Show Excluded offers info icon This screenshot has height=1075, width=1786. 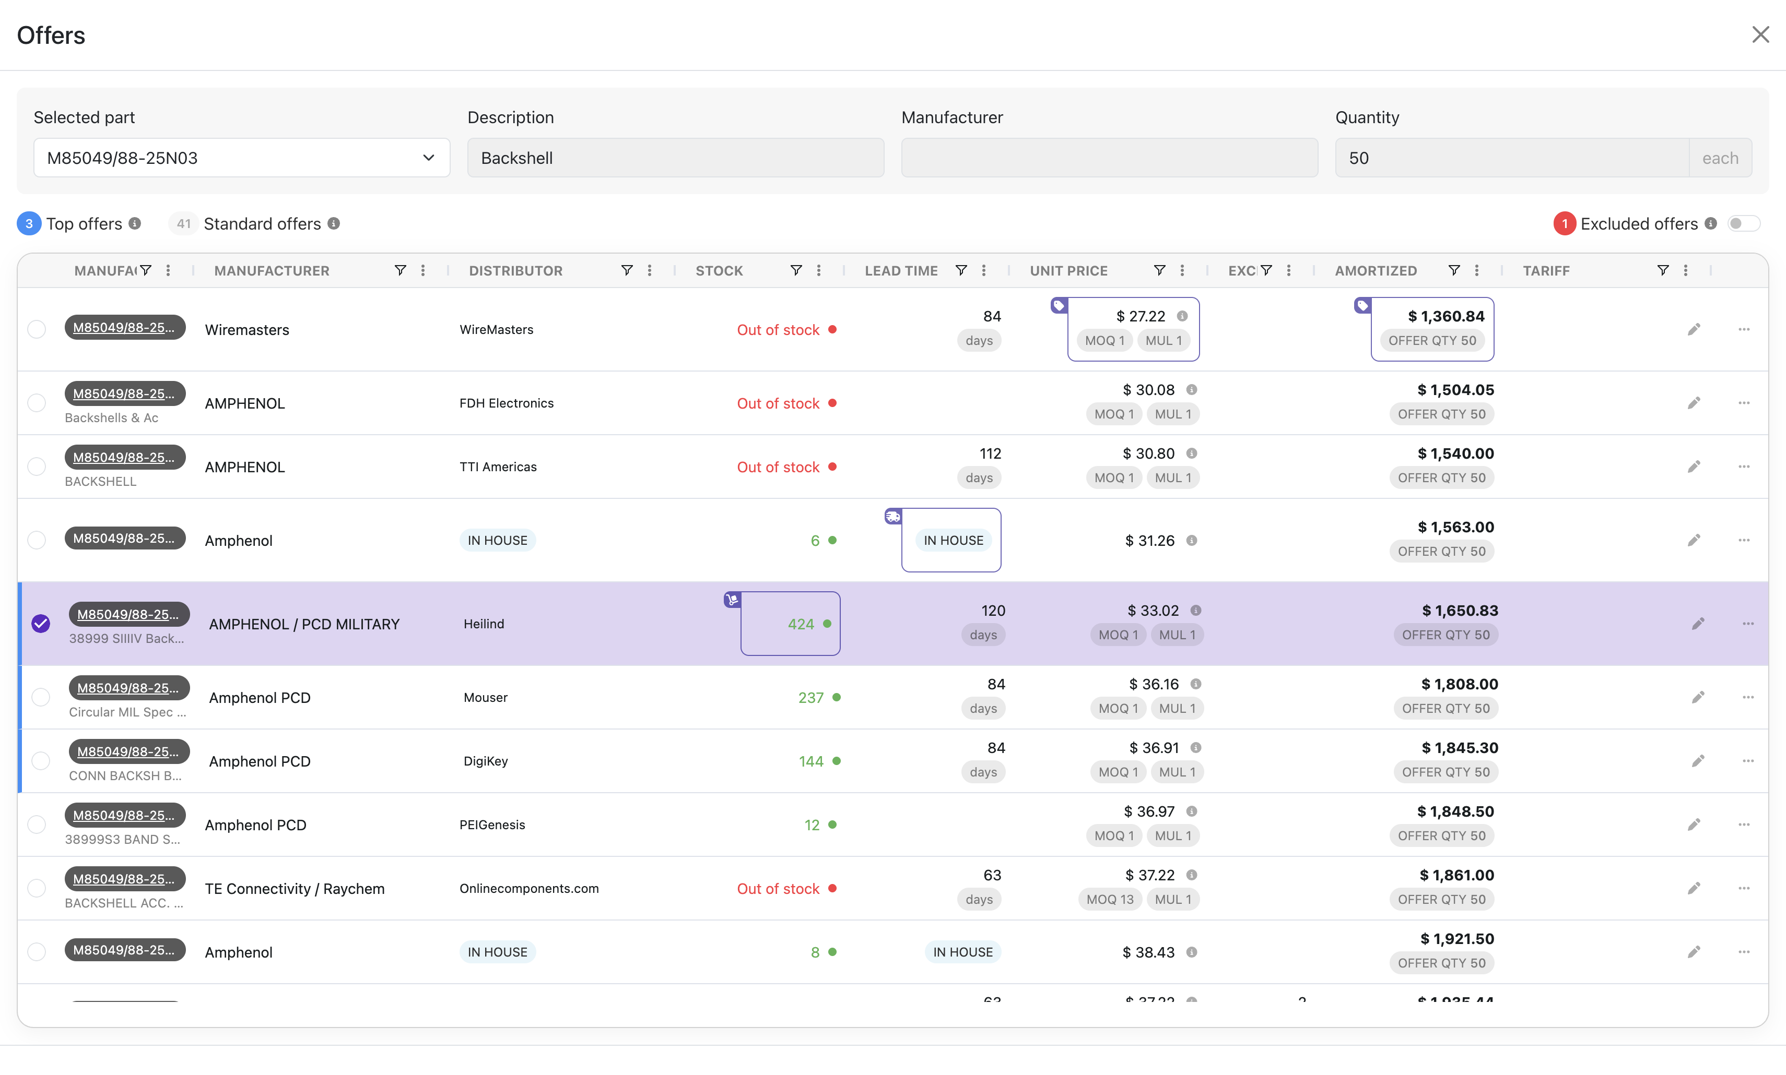tap(1711, 223)
